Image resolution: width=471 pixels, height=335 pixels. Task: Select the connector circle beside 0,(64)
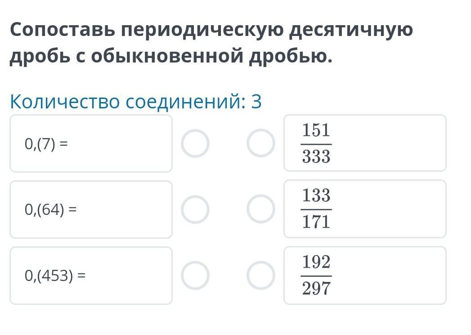click(195, 210)
